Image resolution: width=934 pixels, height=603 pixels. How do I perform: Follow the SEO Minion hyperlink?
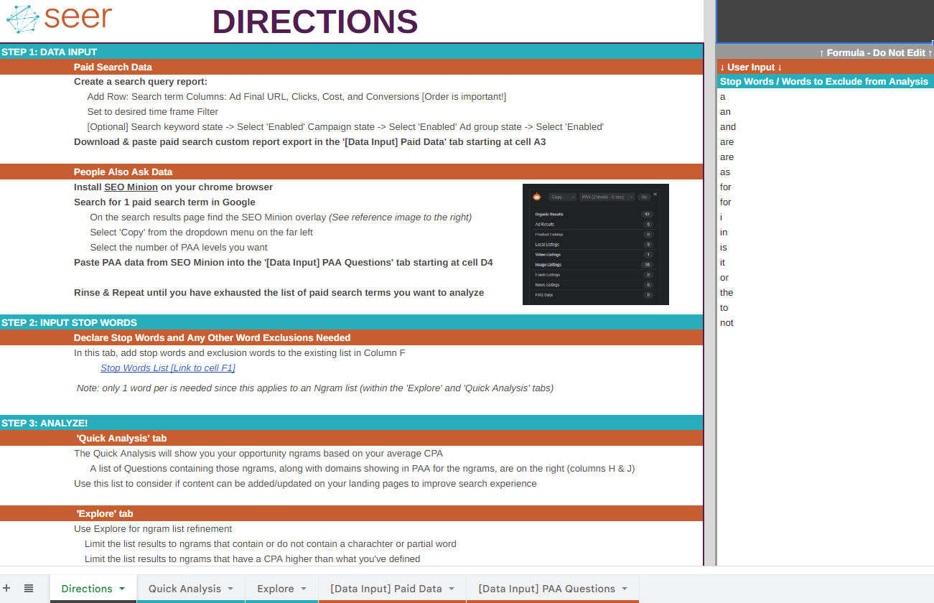pos(131,187)
